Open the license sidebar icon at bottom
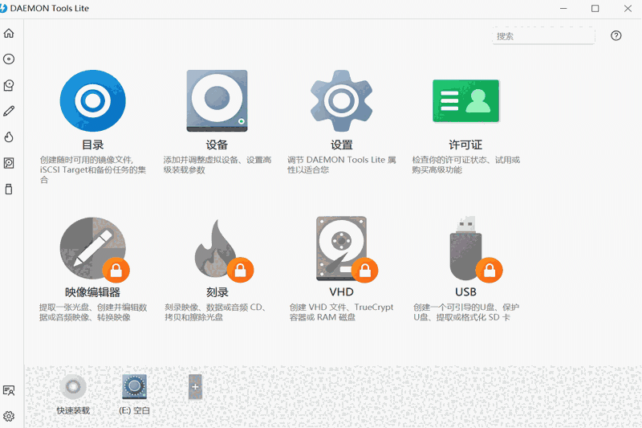 9,390
